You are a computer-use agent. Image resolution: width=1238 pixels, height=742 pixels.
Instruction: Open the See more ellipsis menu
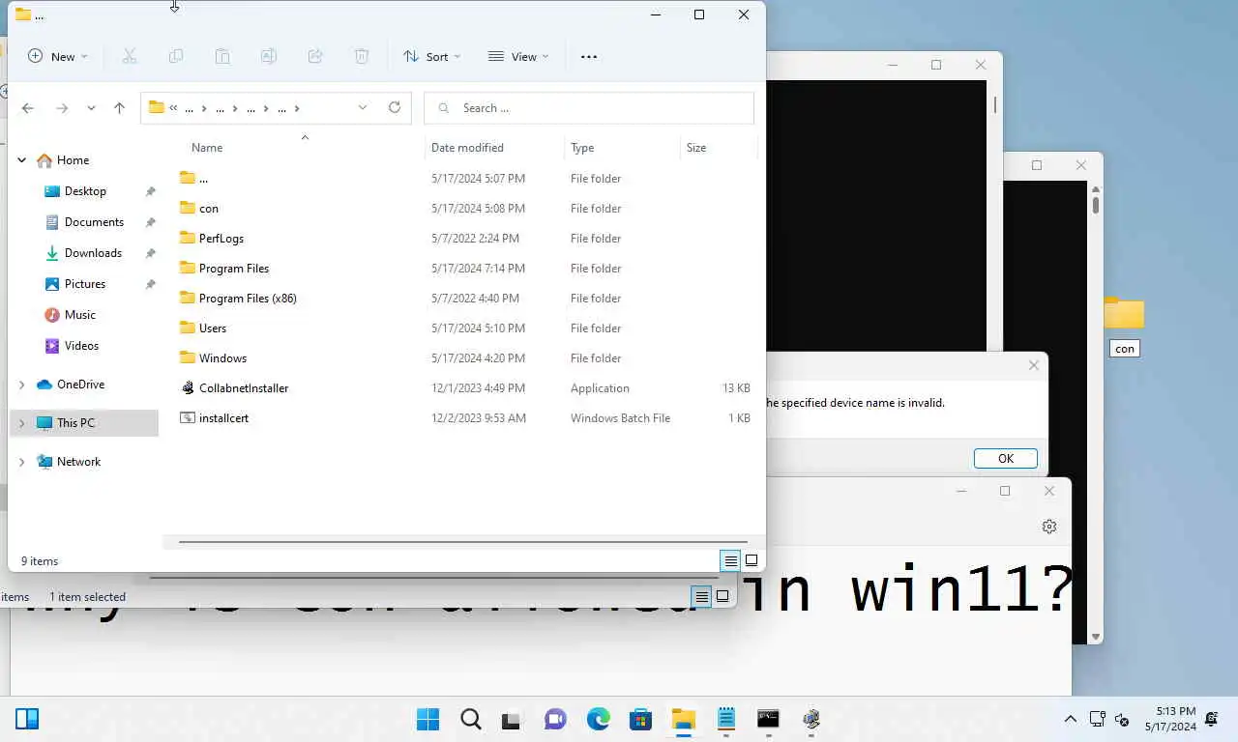589,57
